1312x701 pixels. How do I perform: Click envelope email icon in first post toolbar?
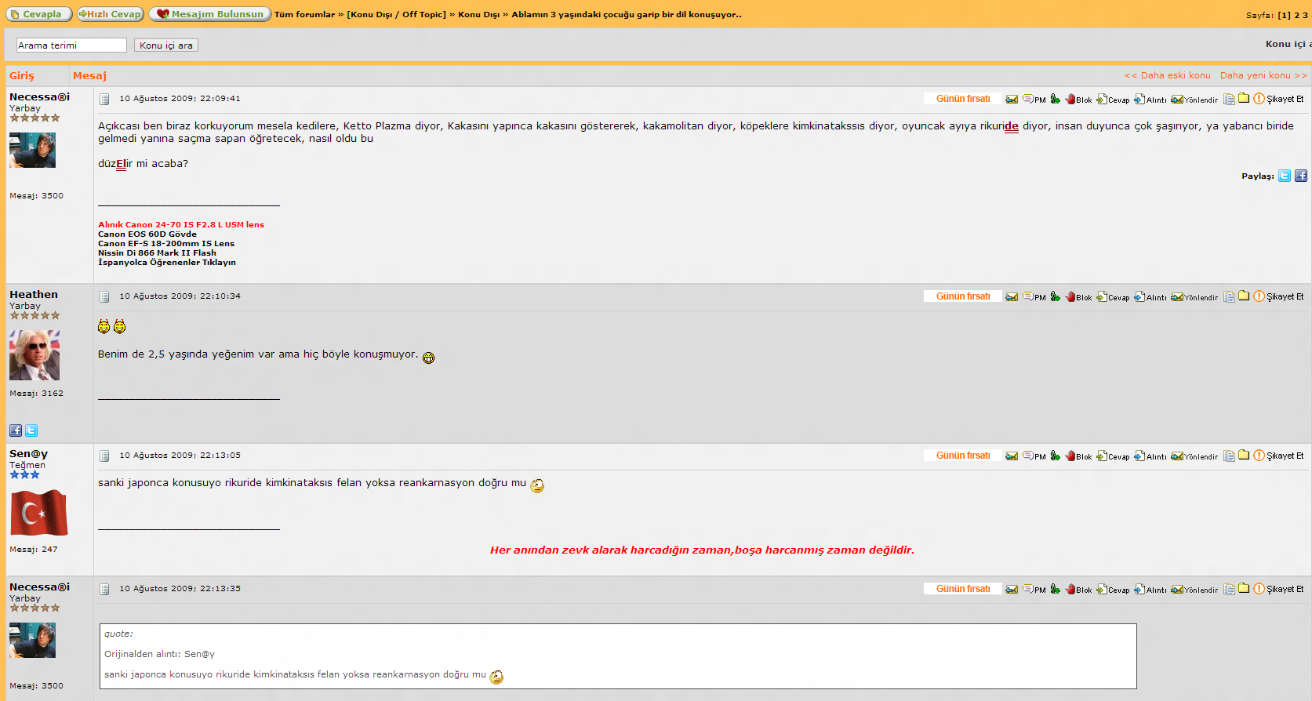(1012, 99)
